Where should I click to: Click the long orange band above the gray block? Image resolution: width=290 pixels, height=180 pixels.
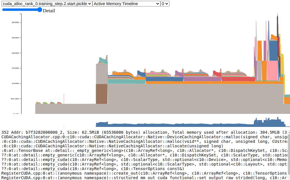tap(213, 83)
